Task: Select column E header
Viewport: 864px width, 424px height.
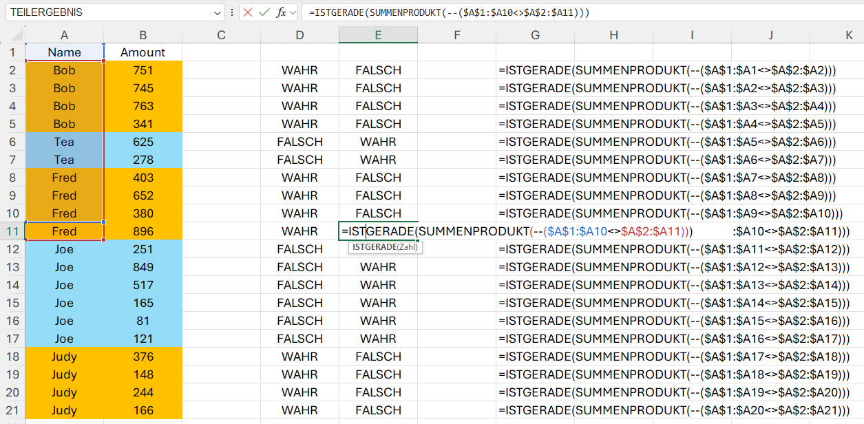Action: [378, 35]
